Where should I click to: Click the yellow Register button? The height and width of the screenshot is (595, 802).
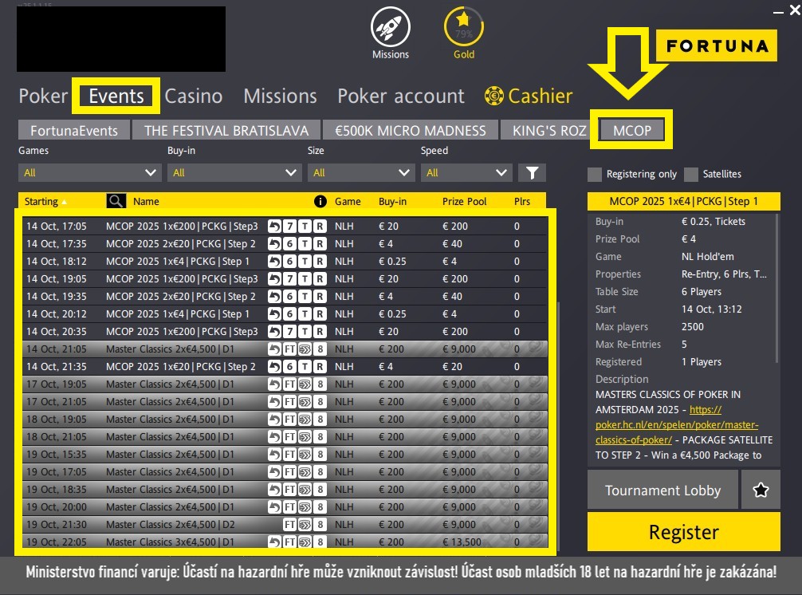pyautogui.click(x=683, y=532)
